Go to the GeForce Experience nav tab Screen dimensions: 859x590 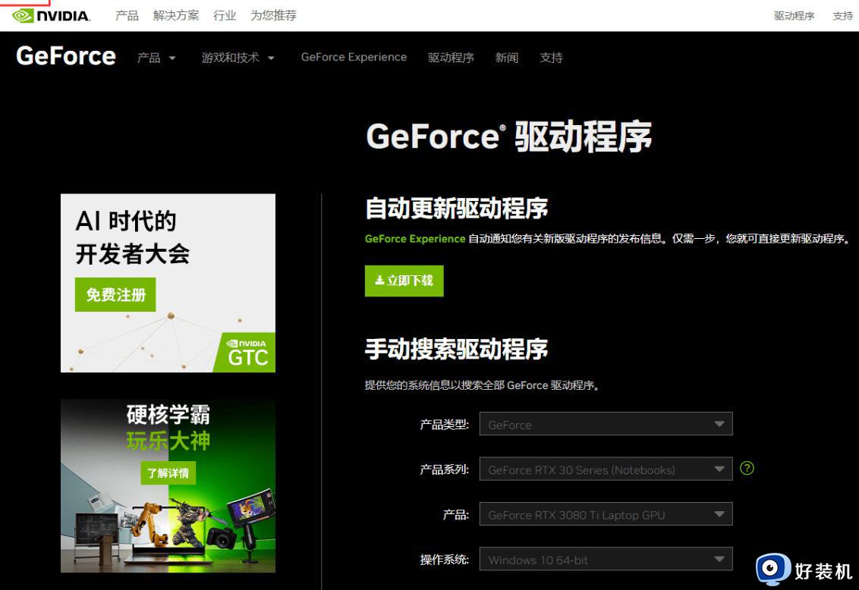(x=354, y=57)
